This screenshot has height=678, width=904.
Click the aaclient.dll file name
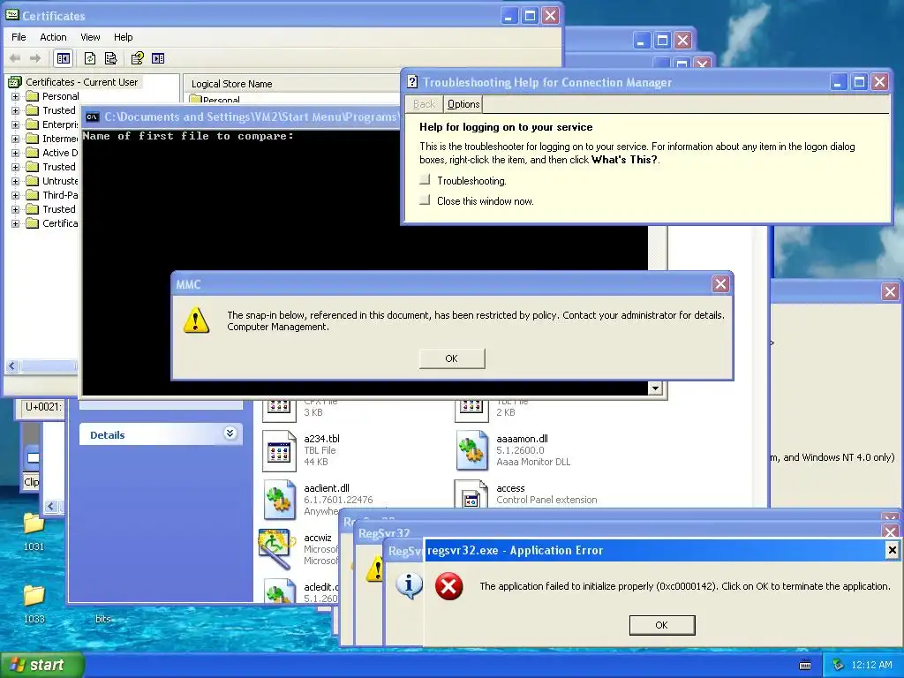tap(327, 487)
